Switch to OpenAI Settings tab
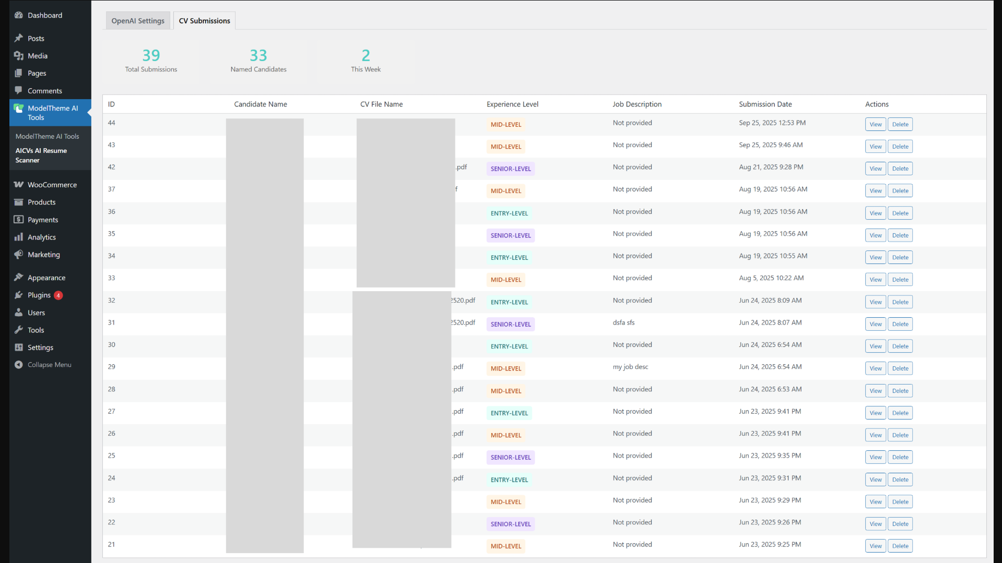This screenshot has width=1002, height=563. [138, 21]
